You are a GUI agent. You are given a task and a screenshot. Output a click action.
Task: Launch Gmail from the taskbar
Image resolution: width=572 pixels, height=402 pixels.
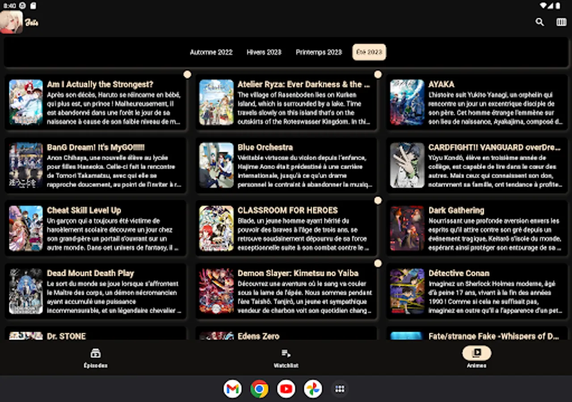(x=232, y=389)
